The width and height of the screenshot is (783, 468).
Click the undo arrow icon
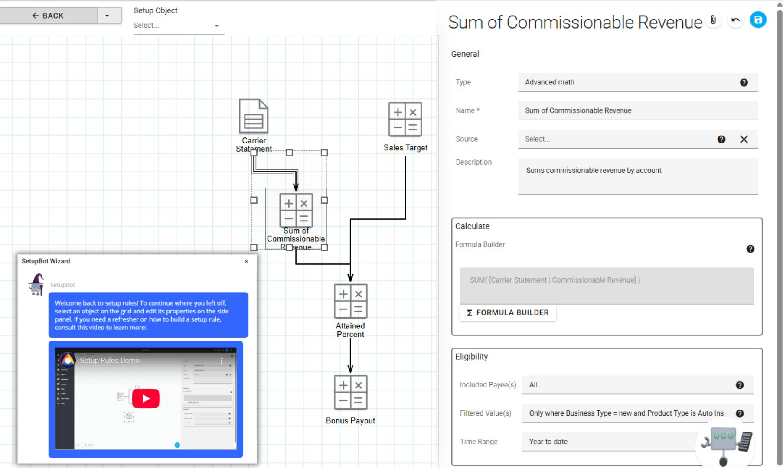tap(736, 20)
